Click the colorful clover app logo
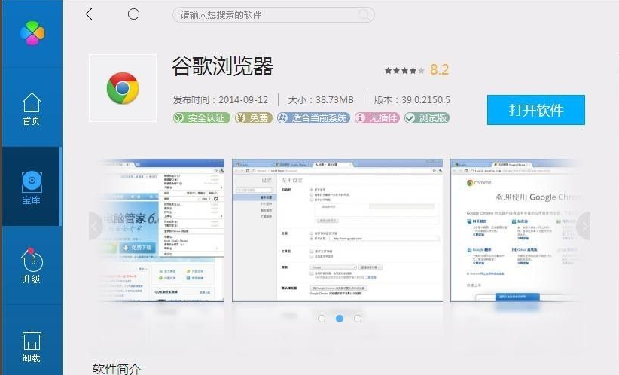The width and height of the screenshot is (619, 375). (32, 33)
